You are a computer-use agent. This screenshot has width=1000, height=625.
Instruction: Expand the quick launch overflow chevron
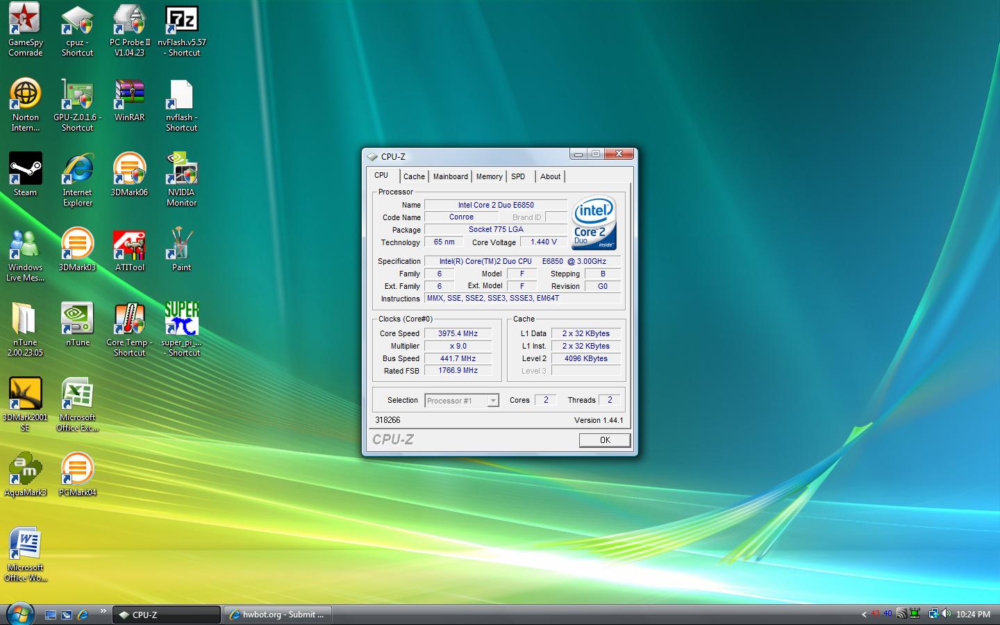[x=103, y=611]
